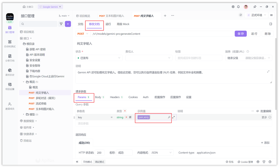Toggle the pin-window icon in the title bar
This screenshot has width=280, height=167.
pos(256,6)
